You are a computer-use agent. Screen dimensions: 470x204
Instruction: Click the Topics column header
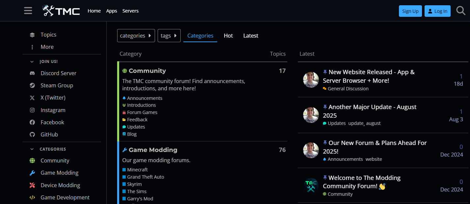point(278,54)
